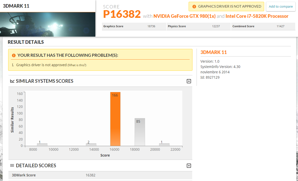Click the Similar Results axis label

pos(12,120)
